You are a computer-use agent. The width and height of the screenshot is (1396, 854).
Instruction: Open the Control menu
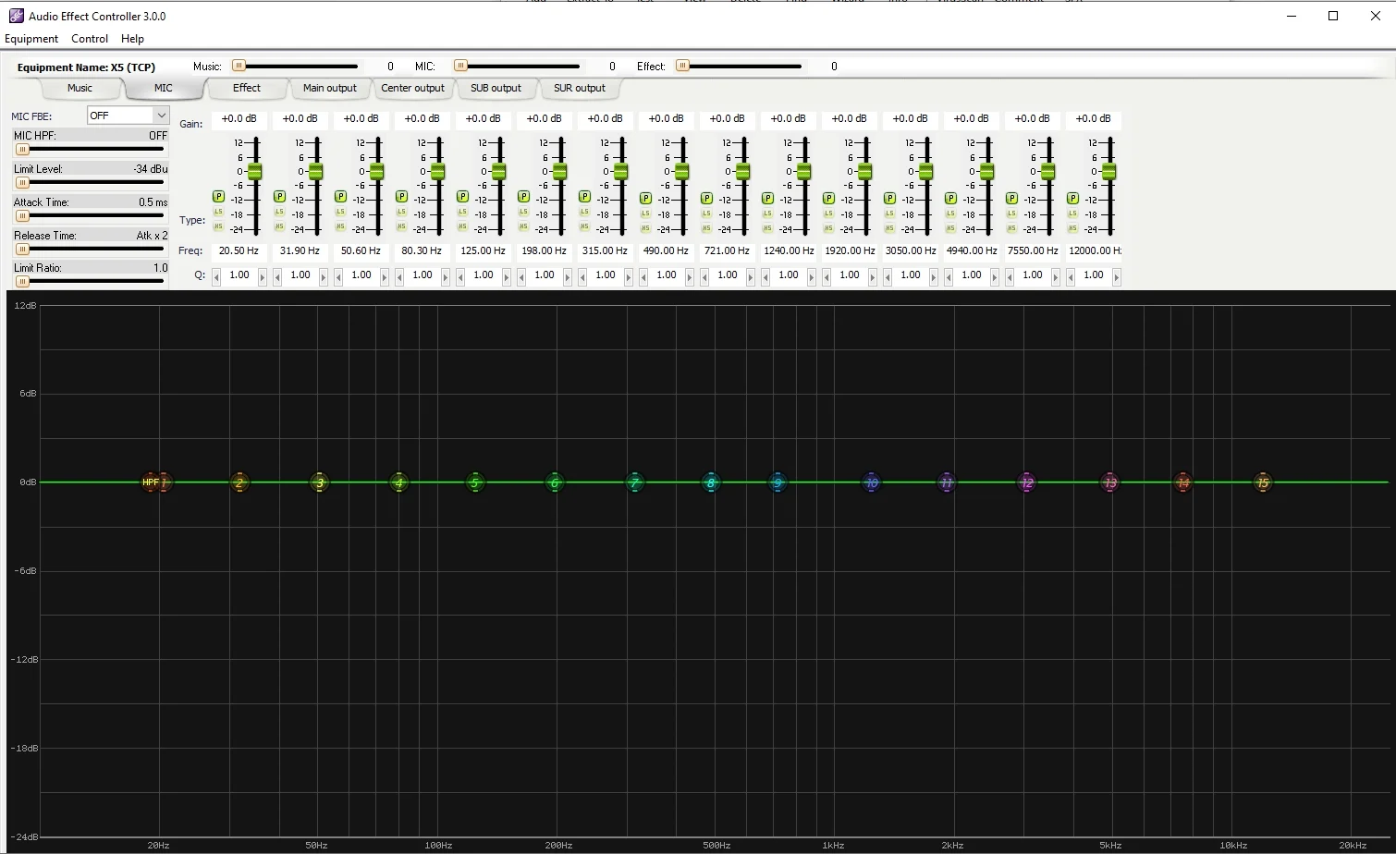[x=90, y=39]
